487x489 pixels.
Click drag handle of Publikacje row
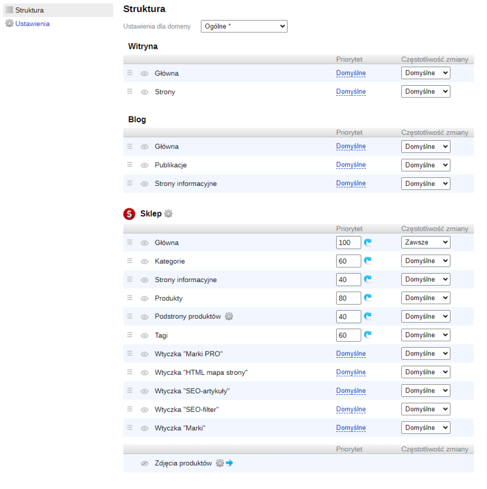click(x=130, y=165)
